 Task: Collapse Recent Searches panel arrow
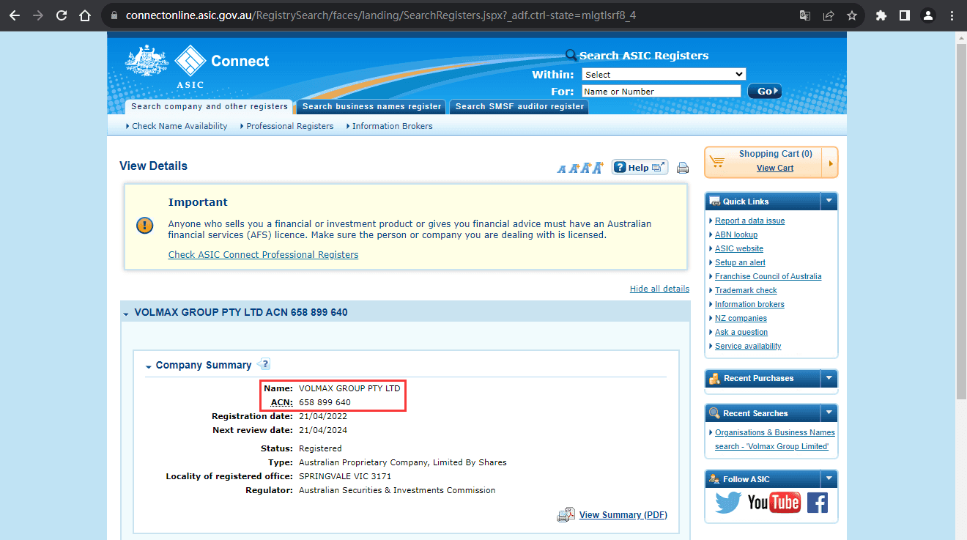tap(829, 413)
